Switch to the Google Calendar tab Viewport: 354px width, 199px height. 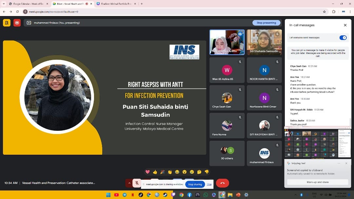(x=28, y=4)
